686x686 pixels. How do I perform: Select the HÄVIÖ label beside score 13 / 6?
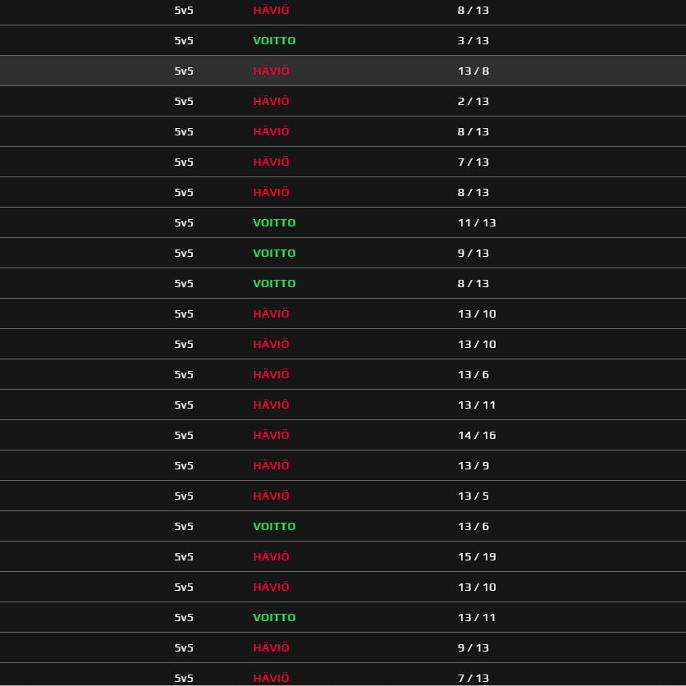point(272,374)
